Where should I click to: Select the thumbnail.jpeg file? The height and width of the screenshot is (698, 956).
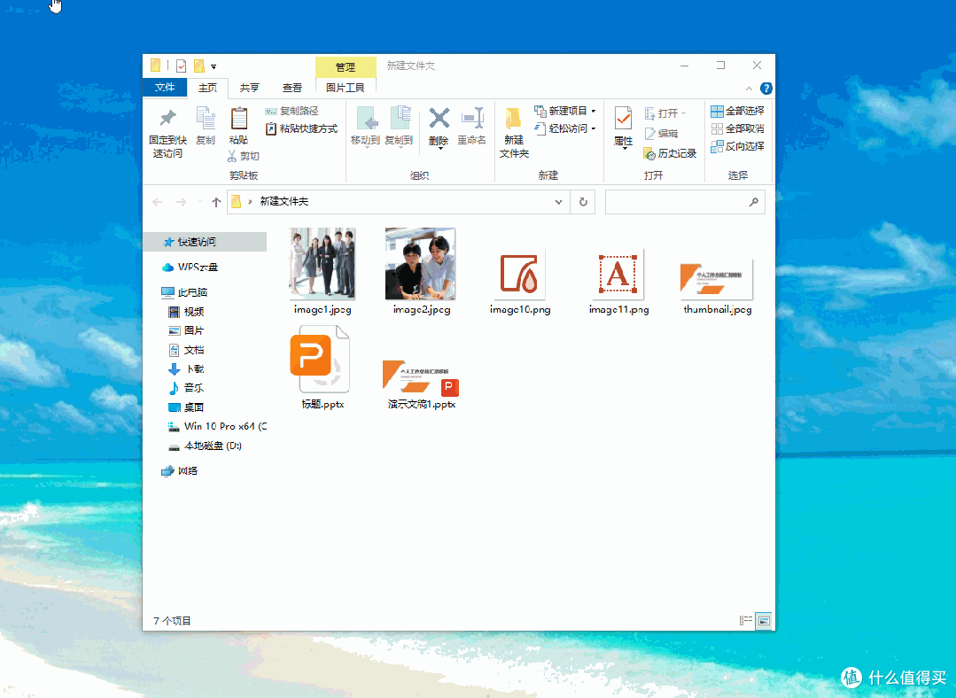[x=717, y=279]
